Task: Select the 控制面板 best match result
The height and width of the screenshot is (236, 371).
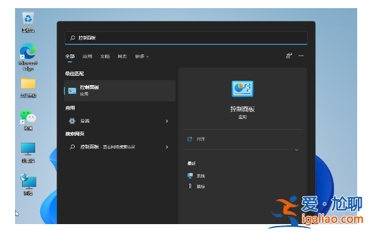Action: tap(120, 91)
